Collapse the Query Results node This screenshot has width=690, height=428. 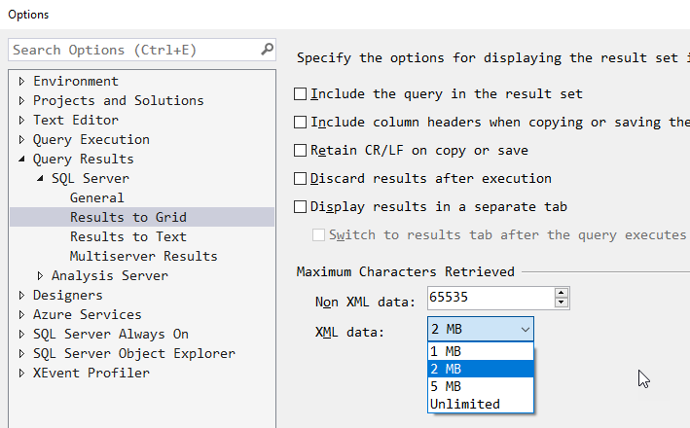coord(21,160)
